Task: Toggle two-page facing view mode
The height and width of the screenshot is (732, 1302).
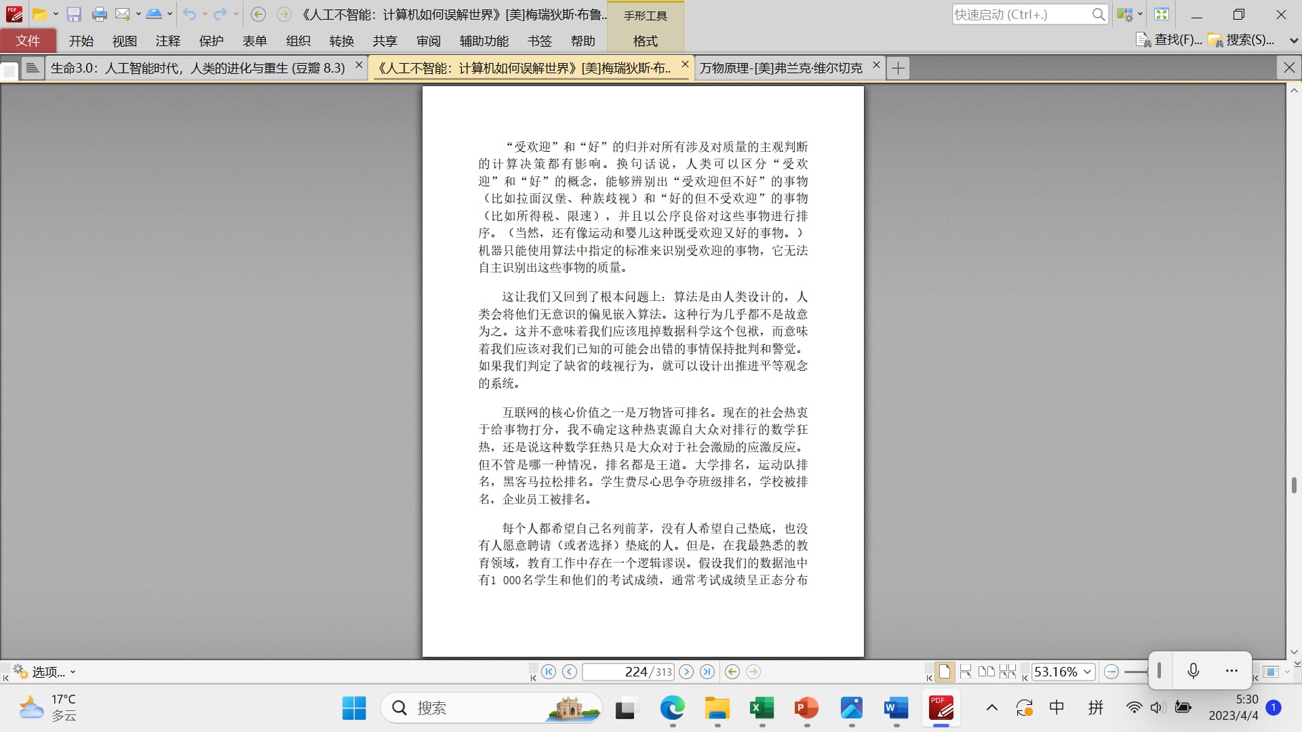Action: [x=987, y=672]
